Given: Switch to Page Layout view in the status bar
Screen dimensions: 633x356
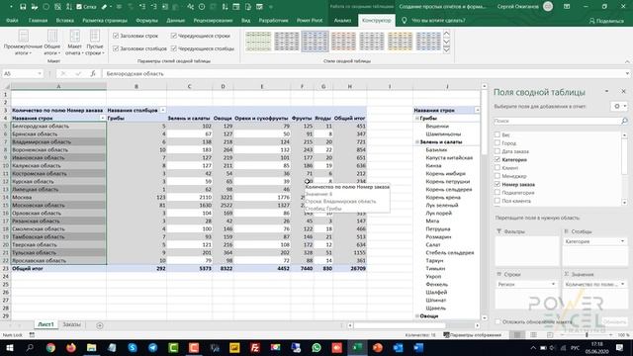Looking at the screenshot, I should tap(533, 335).
